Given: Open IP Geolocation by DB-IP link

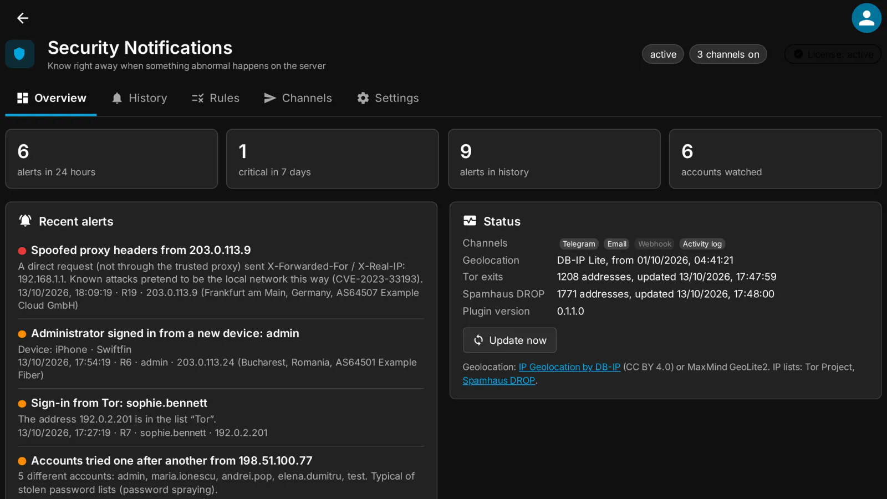Looking at the screenshot, I should coord(569,367).
